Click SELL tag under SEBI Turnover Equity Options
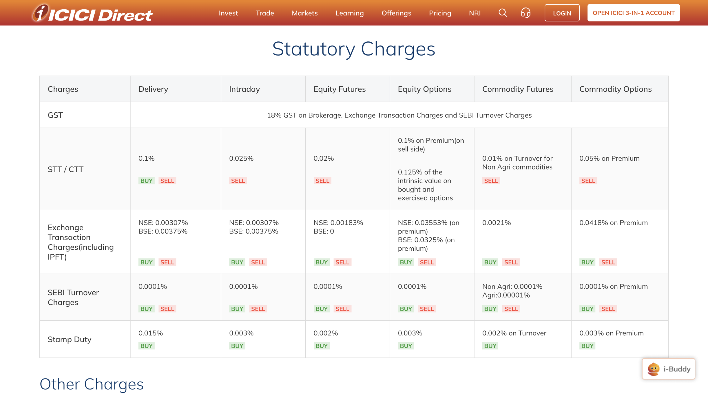 [426, 309]
